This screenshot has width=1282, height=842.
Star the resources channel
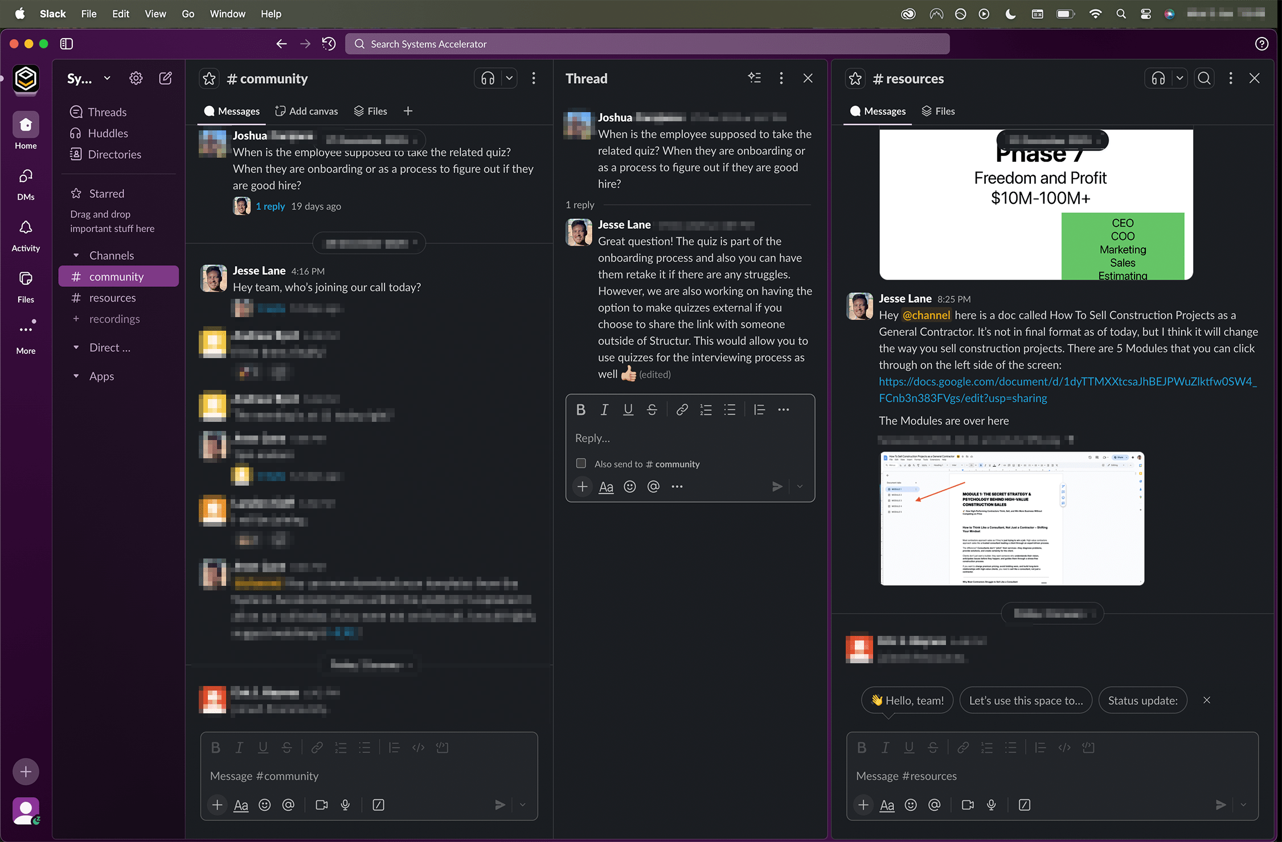point(855,79)
